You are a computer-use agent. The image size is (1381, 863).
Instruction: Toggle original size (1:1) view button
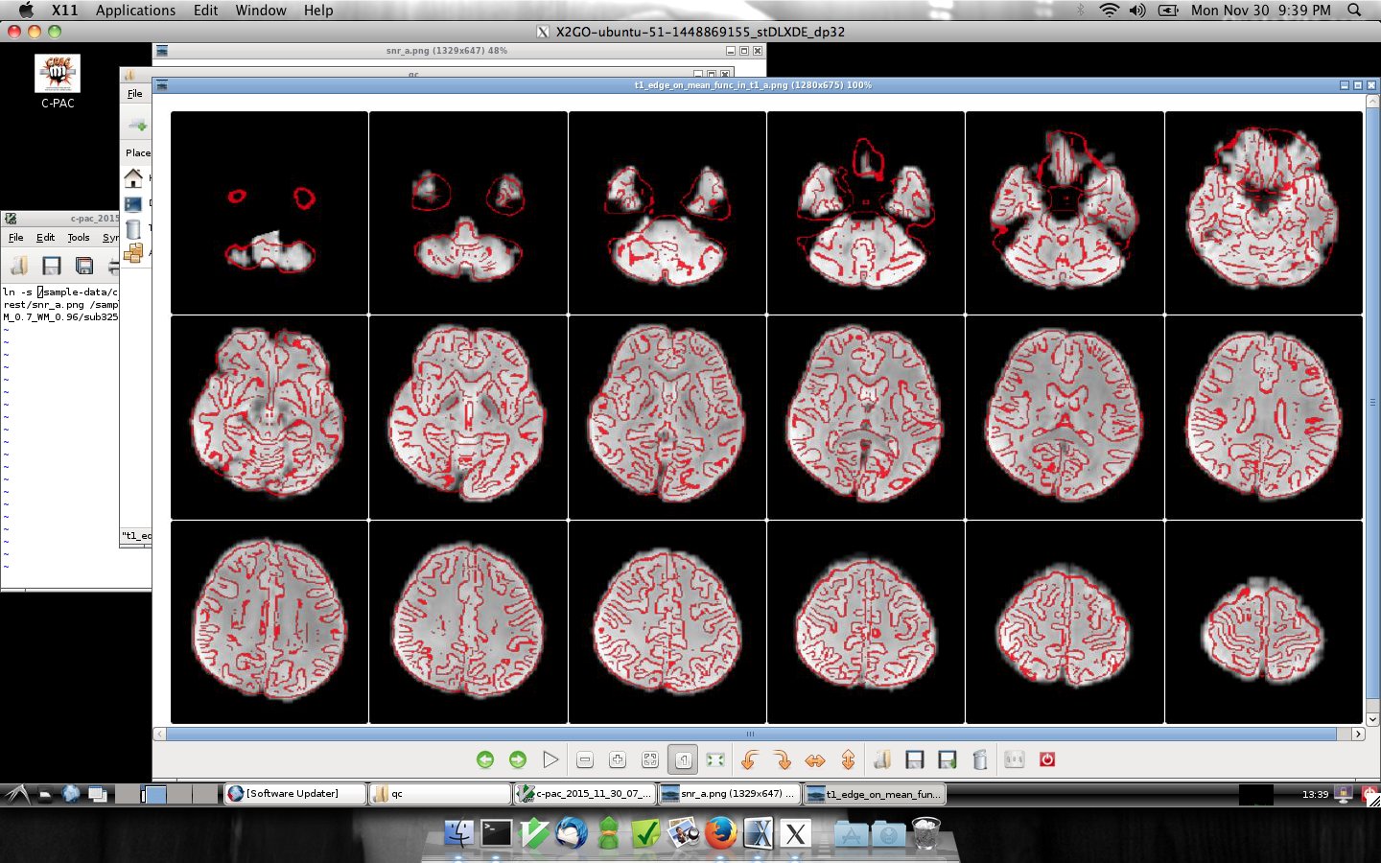coord(683,759)
